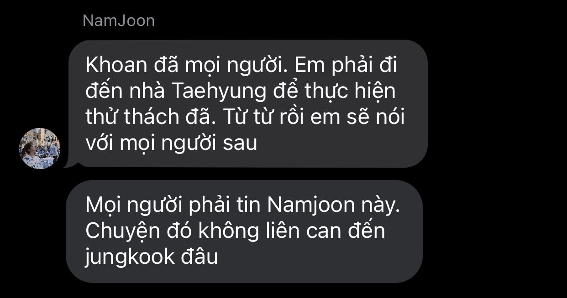Click Namjoon inside the second message bubble
Viewport: 567px width, 298px height.
(x=310, y=206)
